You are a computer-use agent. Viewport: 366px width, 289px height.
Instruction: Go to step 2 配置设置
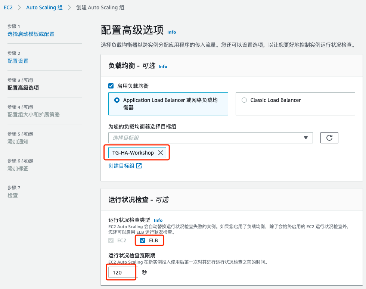[18, 61]
